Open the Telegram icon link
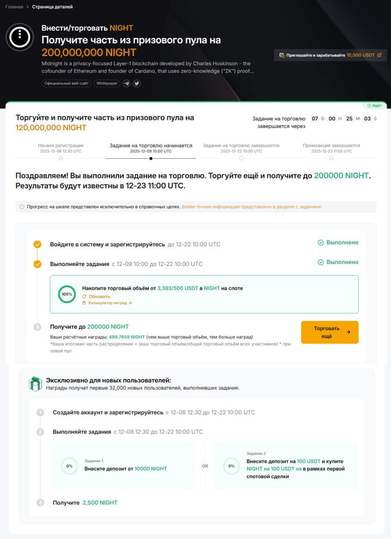 pos(126,83)
